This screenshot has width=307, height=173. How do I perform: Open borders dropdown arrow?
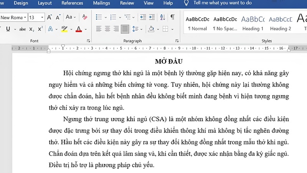[x=172, y=30]
